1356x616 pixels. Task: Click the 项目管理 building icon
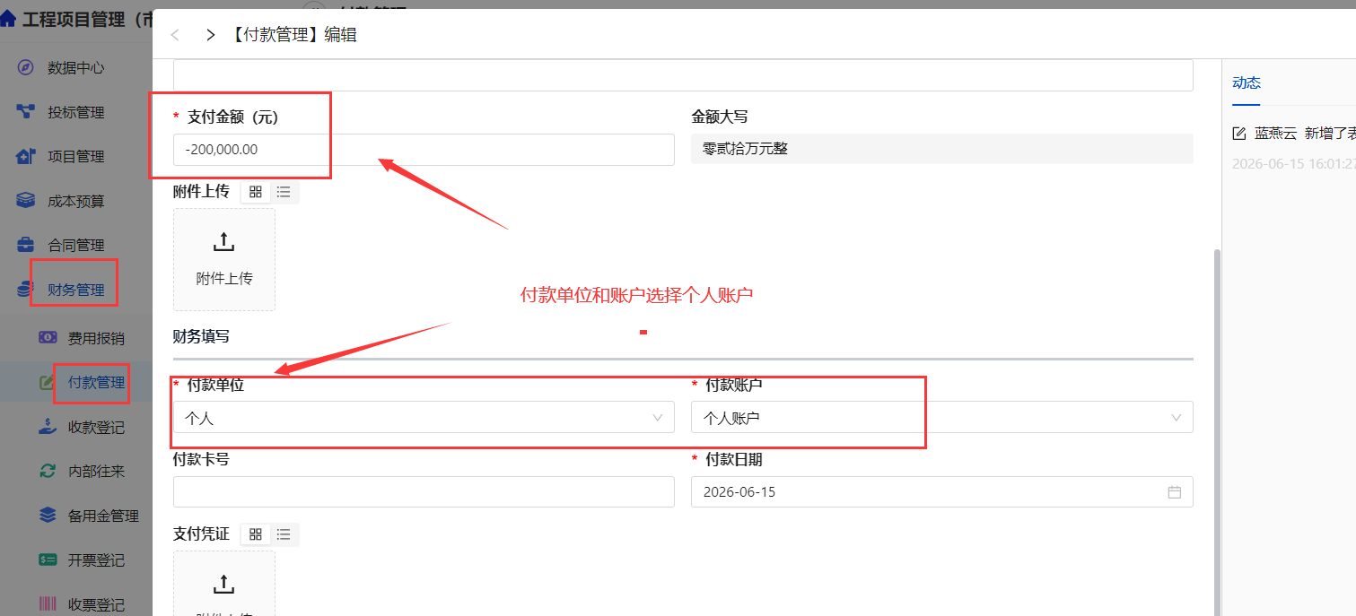[26, 156]
